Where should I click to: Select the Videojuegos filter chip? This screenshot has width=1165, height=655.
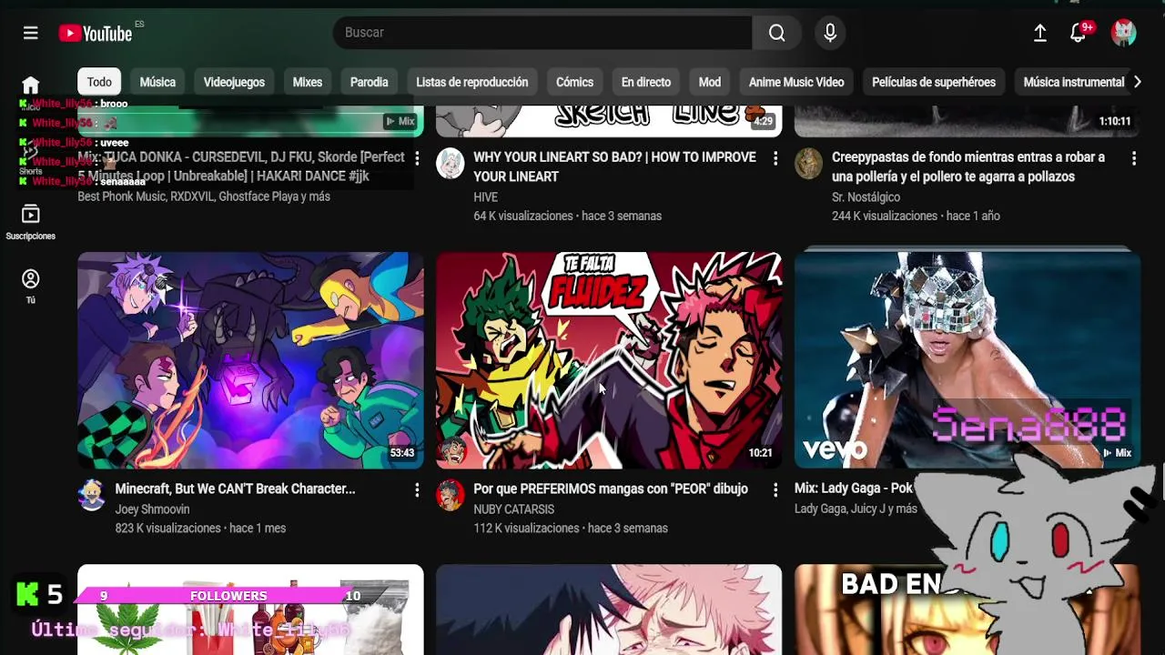[x=234, y=82]
